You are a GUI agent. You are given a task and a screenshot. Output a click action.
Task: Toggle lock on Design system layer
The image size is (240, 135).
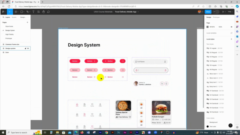coord(25,48)
